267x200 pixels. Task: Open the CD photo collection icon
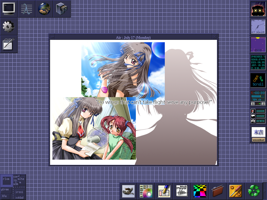click(x=146, y=191)
